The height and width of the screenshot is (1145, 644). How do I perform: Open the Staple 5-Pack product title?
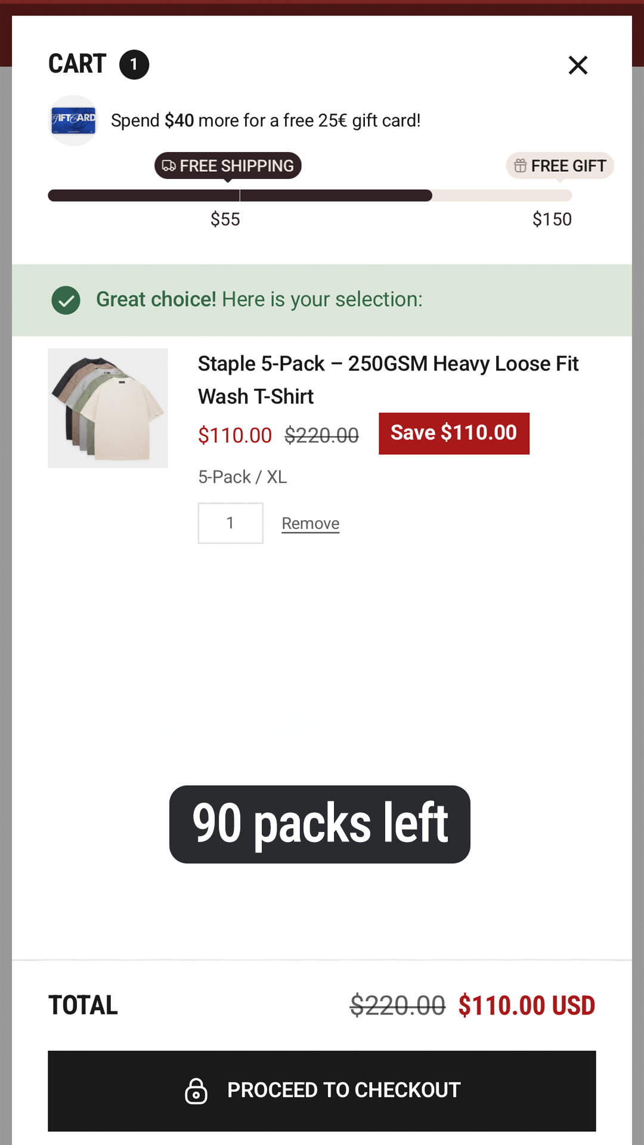tap(388, 380)
